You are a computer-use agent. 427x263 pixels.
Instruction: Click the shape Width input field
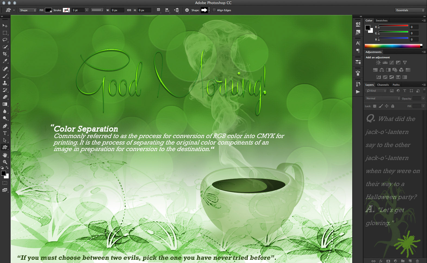point(117,10)
